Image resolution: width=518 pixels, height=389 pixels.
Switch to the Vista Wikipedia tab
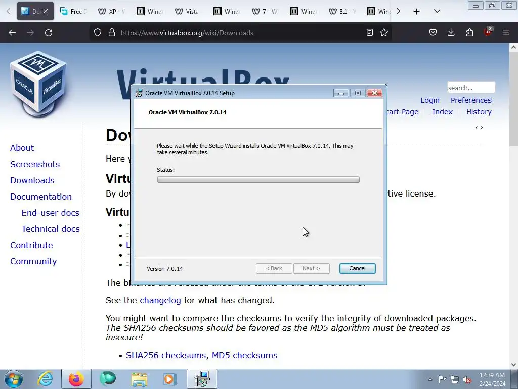(189, 11)
